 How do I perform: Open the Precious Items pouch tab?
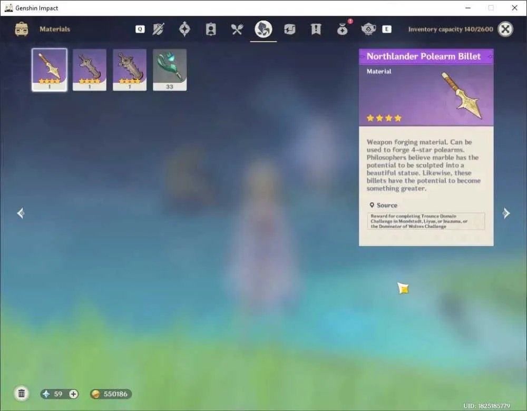point(342,30)
